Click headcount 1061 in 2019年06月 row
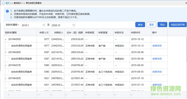Viewport: 187px width, 99px height. pos(46,78)
